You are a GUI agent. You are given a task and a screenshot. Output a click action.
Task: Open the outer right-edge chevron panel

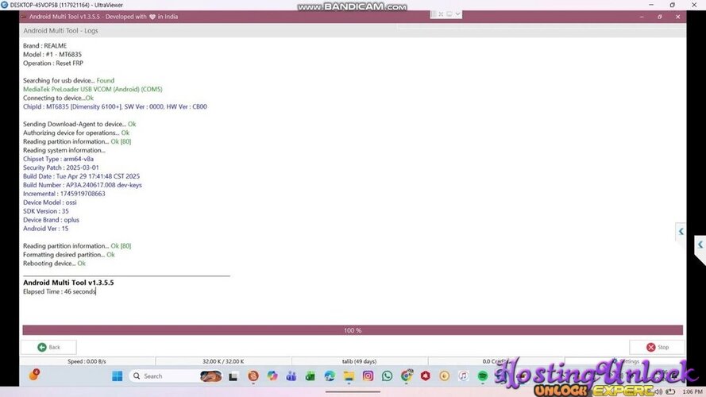[700, 245]
